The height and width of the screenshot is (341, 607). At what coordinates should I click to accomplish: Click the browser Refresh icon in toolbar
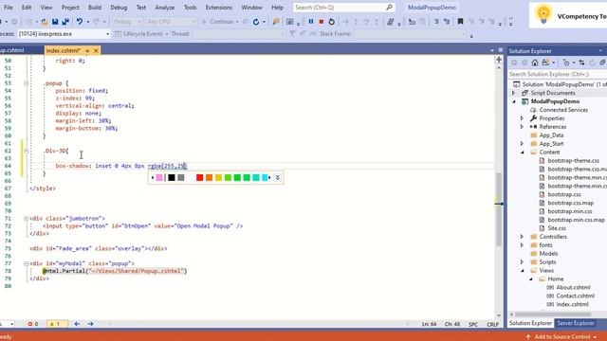256,22
